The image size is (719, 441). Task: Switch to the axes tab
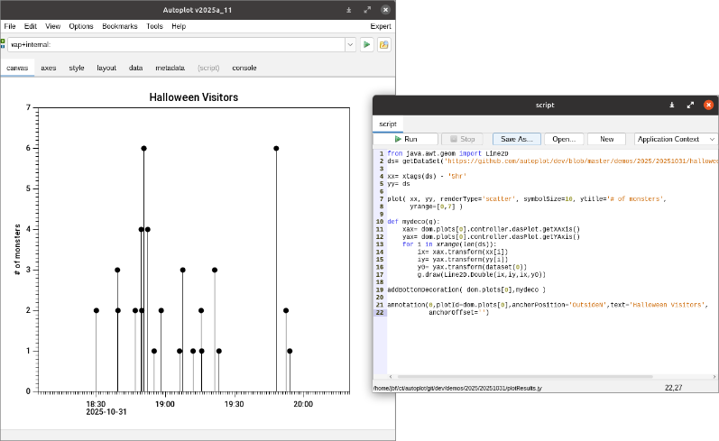pyautogui.click(x=49, y=68)
